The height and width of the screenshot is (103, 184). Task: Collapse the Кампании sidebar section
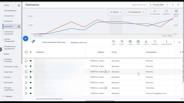[x=3, y=21]
